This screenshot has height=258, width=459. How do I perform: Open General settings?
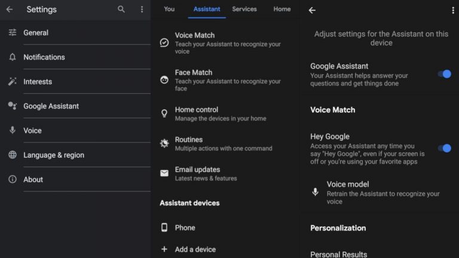(x=75, y=32)
